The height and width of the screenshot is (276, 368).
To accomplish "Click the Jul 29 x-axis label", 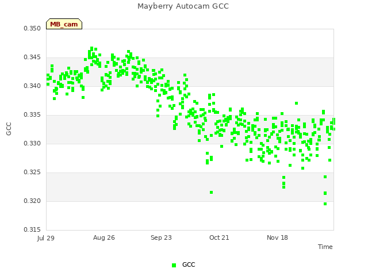I will click(46, 238).
